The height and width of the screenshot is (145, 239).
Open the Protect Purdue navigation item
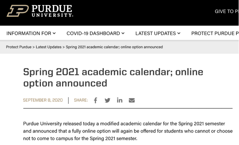point(215,33)
